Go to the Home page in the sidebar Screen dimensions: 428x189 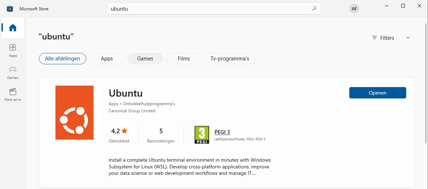click(x=13, y=28)
